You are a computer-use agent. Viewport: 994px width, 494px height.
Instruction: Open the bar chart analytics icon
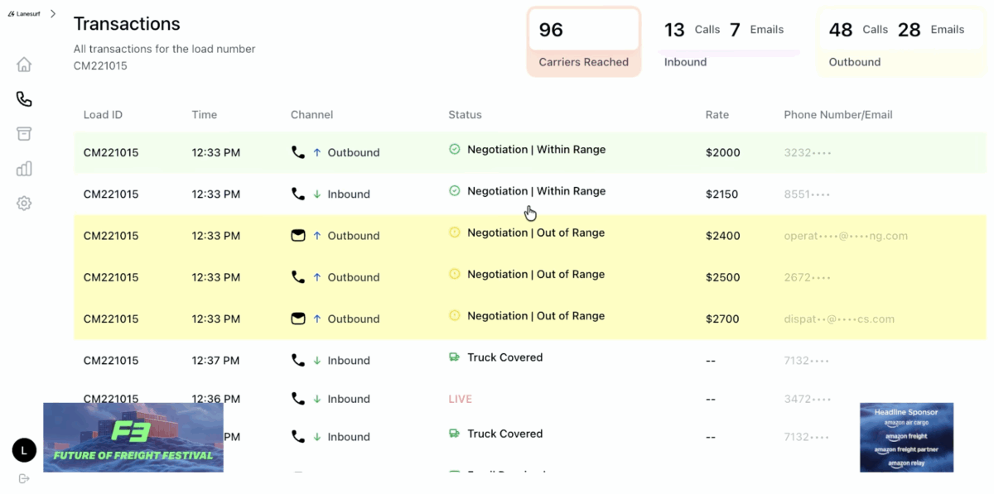click(24, 169)
